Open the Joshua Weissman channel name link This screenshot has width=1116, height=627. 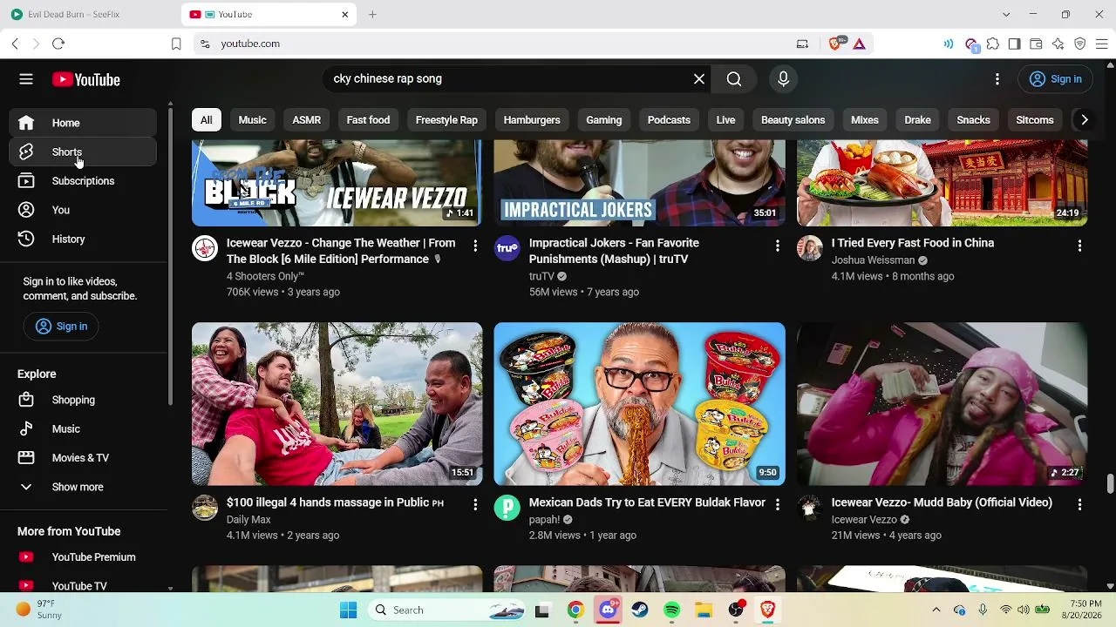click(x=873, y=260)
